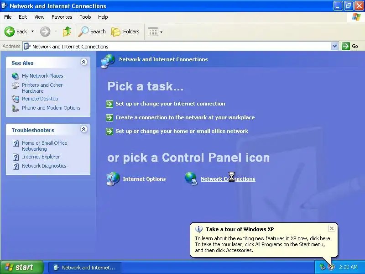Click the Internet Options text label
The width and height of the screenshot is (365, 274).
point(144,179)
